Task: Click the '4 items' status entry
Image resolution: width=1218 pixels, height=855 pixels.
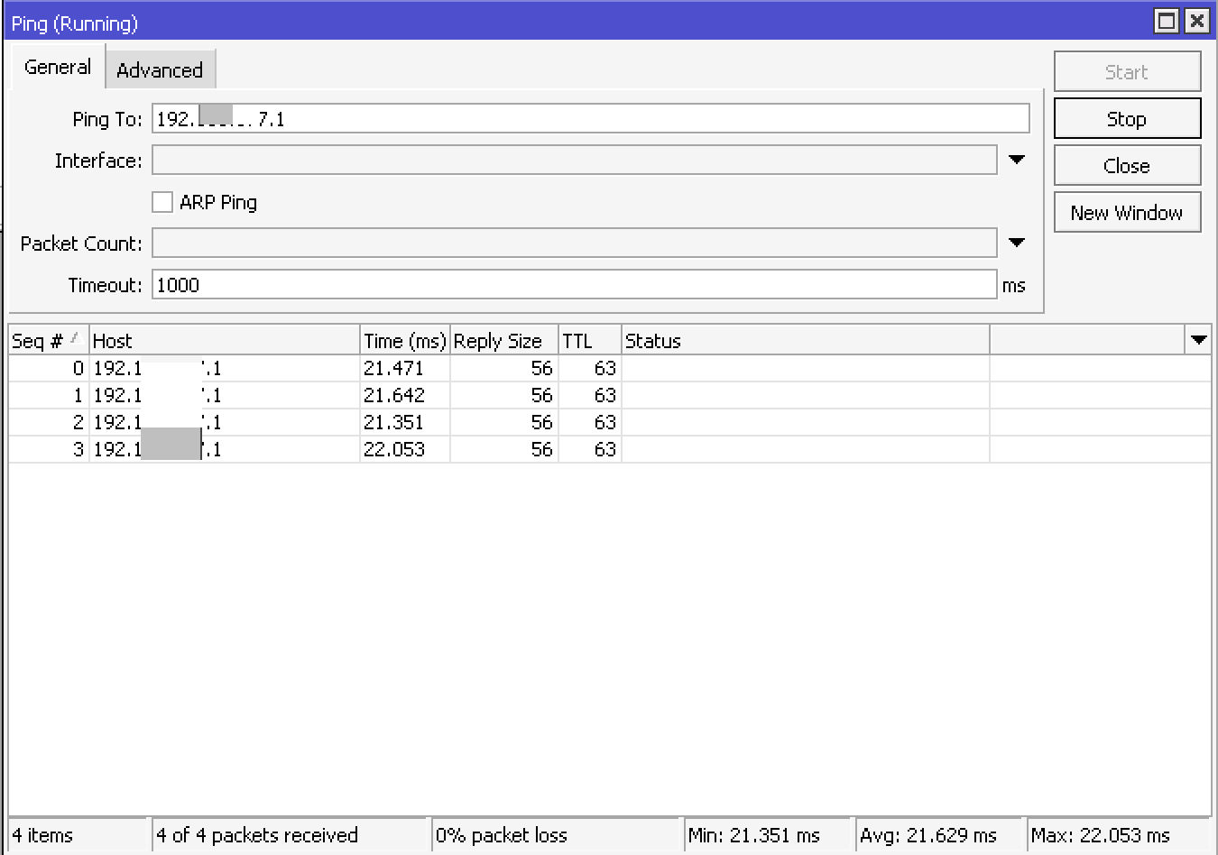Action: click(78, 835)
